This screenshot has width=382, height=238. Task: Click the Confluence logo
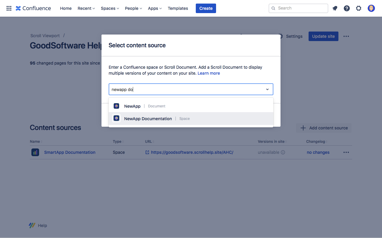pos(33,8)
